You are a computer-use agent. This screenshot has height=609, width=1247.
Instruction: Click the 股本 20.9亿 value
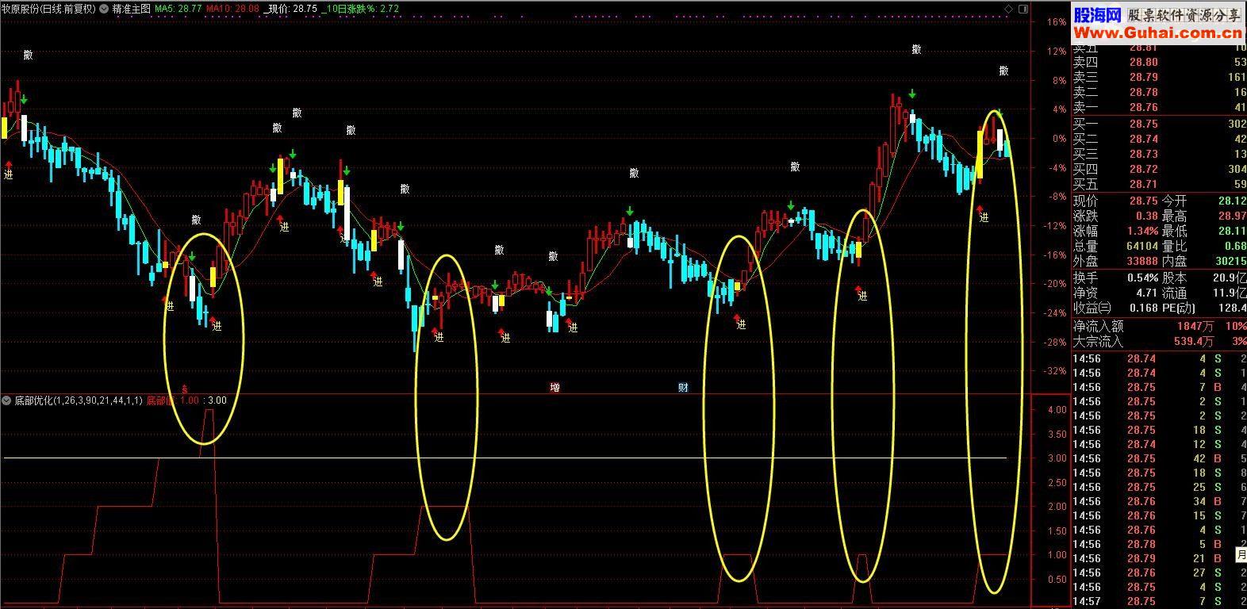click(1231, 278)
